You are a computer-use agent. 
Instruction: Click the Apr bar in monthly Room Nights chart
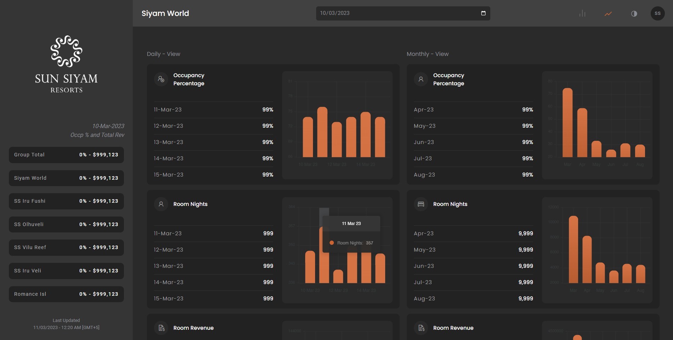click(x=587, y=259)
